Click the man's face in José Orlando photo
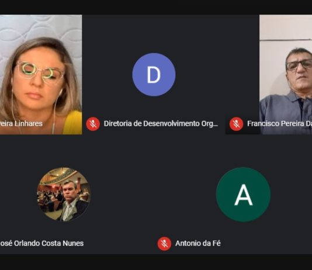Screen dimensions: 312x270 coord(68,192)
